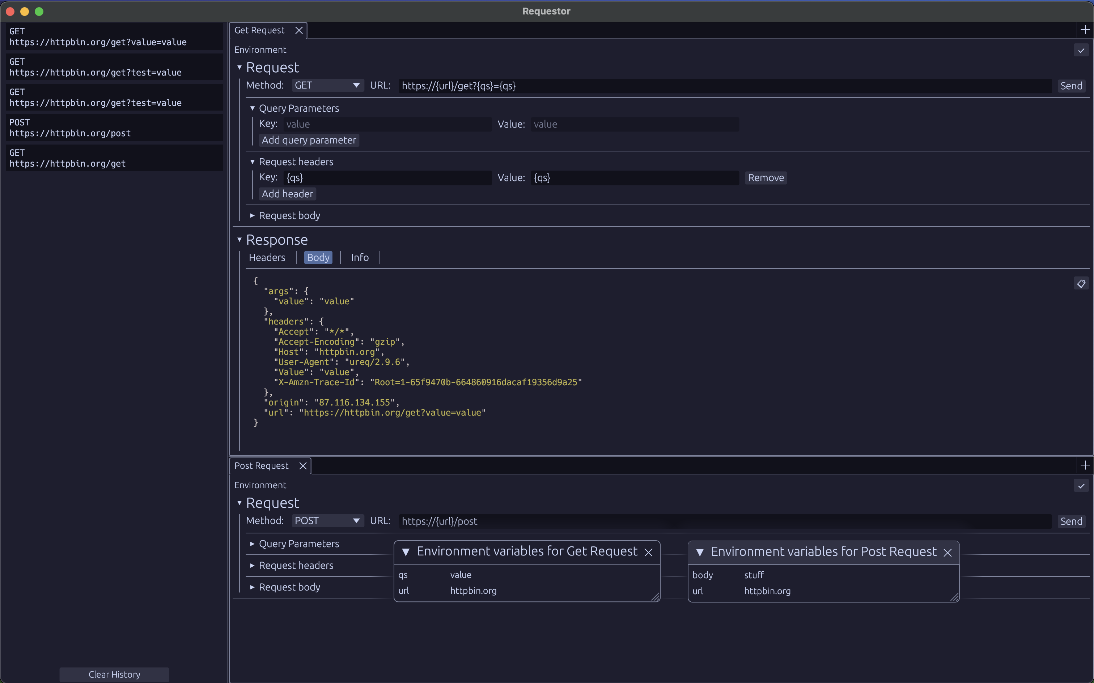
Task: Click Add query parameter button
Action: [x=309, y=141]
